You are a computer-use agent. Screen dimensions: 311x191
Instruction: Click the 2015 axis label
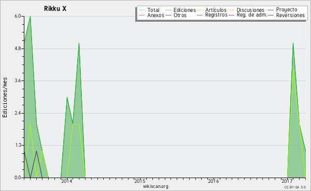pos(140,181)
